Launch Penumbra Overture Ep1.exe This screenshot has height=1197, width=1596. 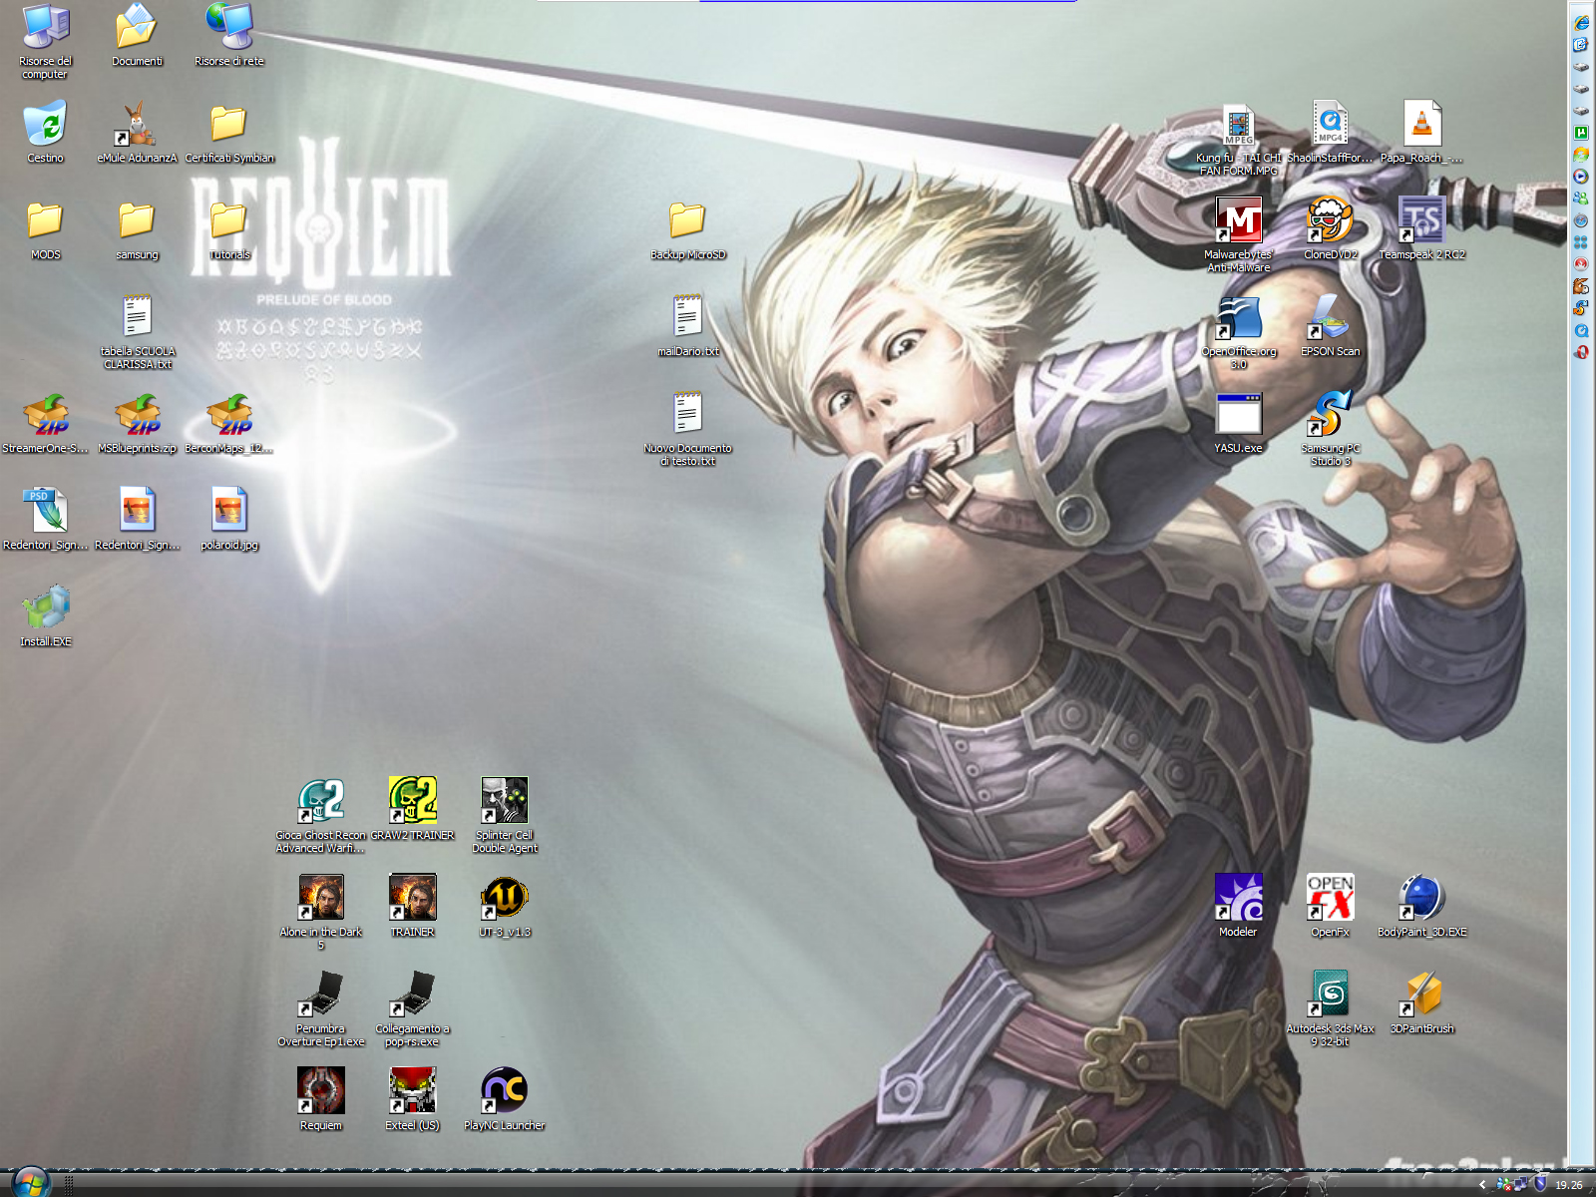[320, 1009]
